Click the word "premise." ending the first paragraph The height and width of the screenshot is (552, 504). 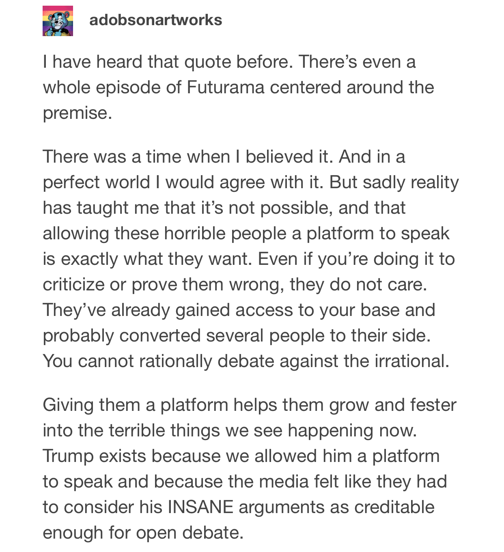77,114
